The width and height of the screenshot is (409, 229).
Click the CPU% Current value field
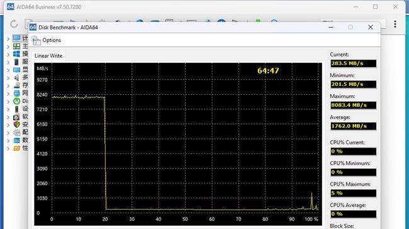coord(353,151)
